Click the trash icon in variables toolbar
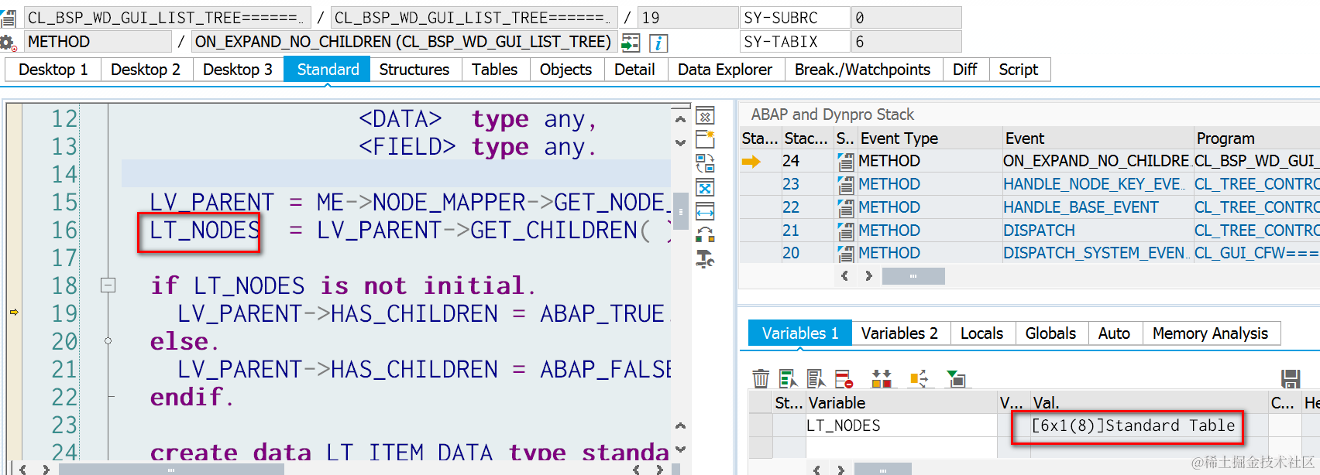This screenshot has width=1320, height=475. (761, 378)
